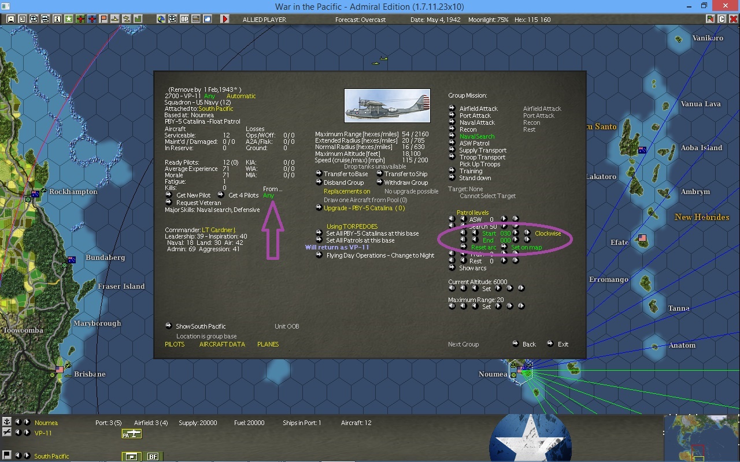Click the red plane on blue icon
This screenshot has width=740, height=462.
click(x=92, y=19)
